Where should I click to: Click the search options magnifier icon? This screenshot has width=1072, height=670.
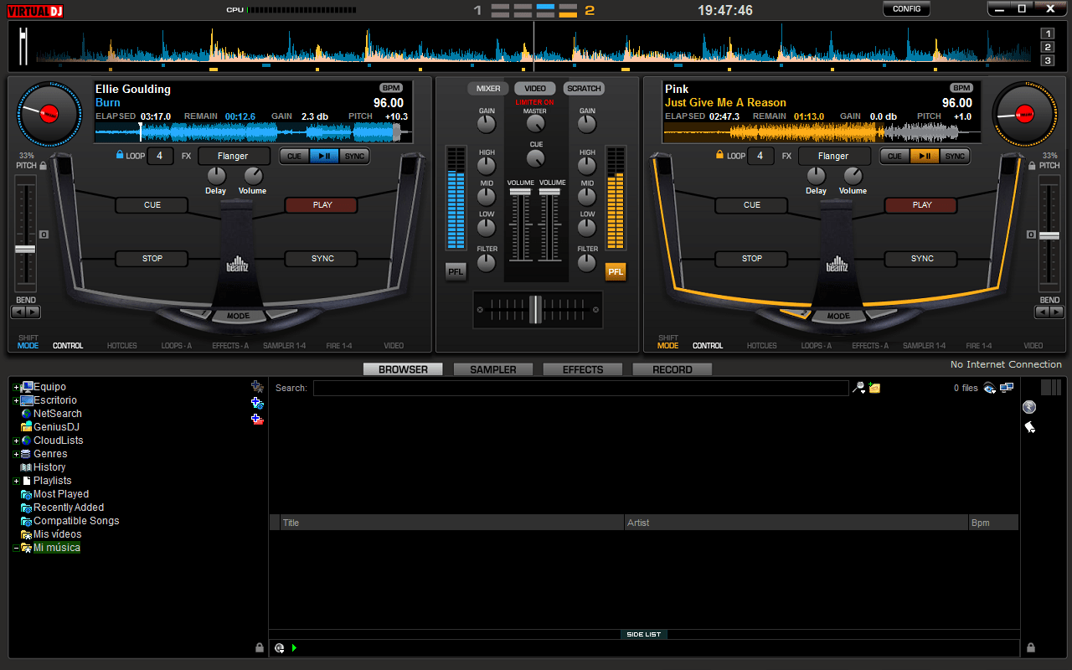click(x=858, y=387)
